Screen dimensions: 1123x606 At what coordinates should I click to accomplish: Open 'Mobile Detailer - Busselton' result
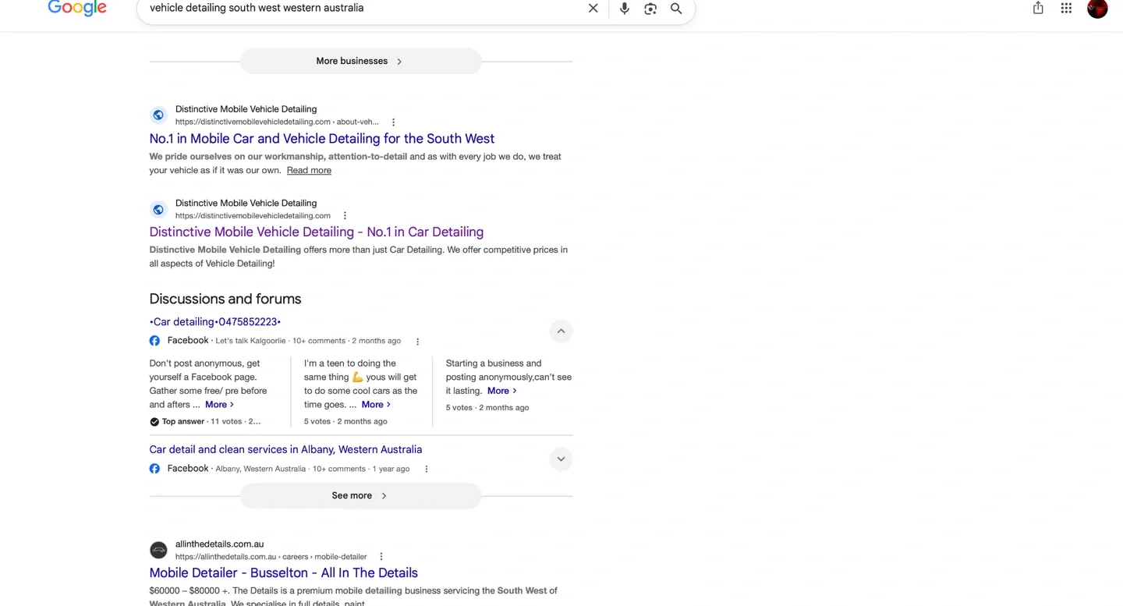284,573
